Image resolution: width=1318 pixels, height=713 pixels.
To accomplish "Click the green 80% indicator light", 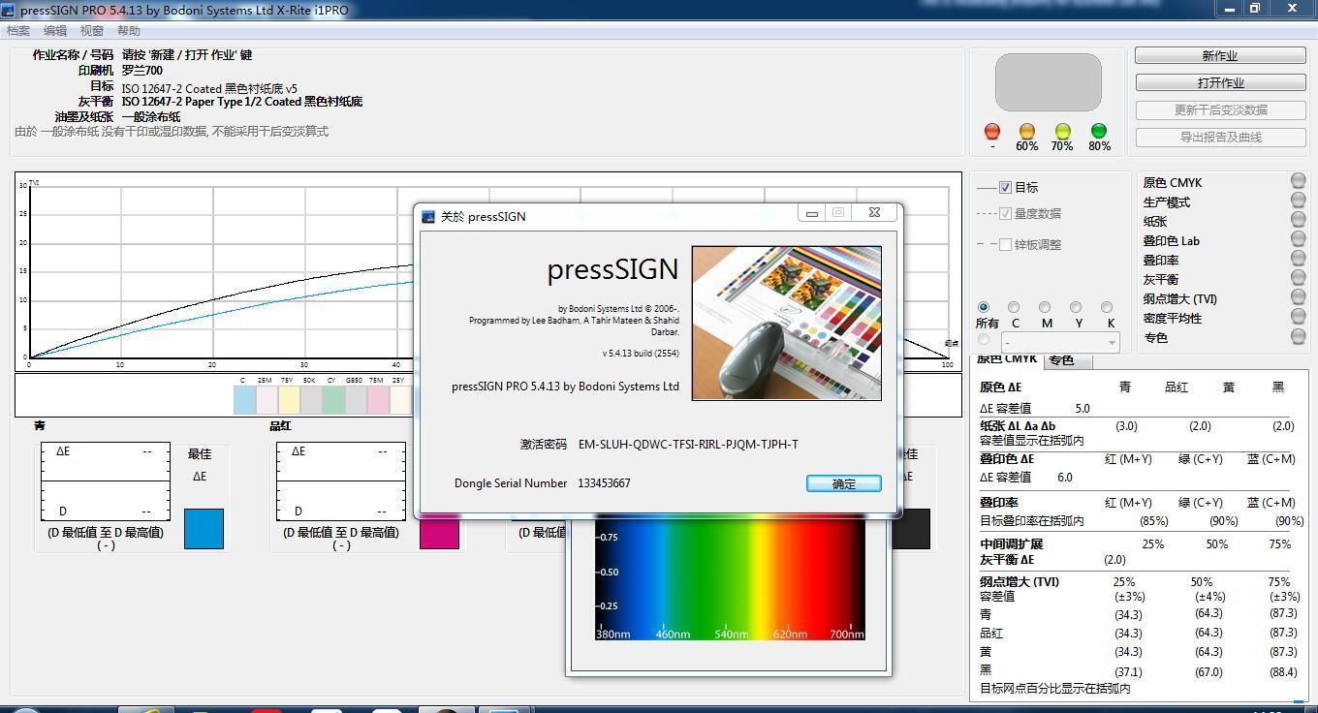I will click(1099, 131).
